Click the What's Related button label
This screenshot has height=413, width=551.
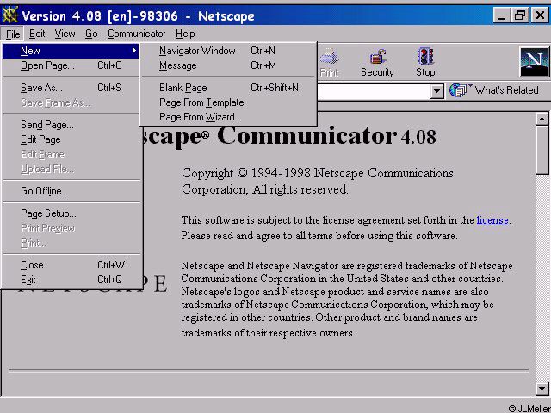(506, 90)
